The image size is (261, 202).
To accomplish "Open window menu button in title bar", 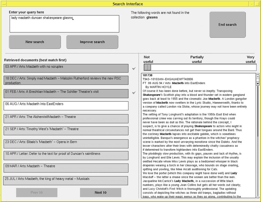I will 4,4.
